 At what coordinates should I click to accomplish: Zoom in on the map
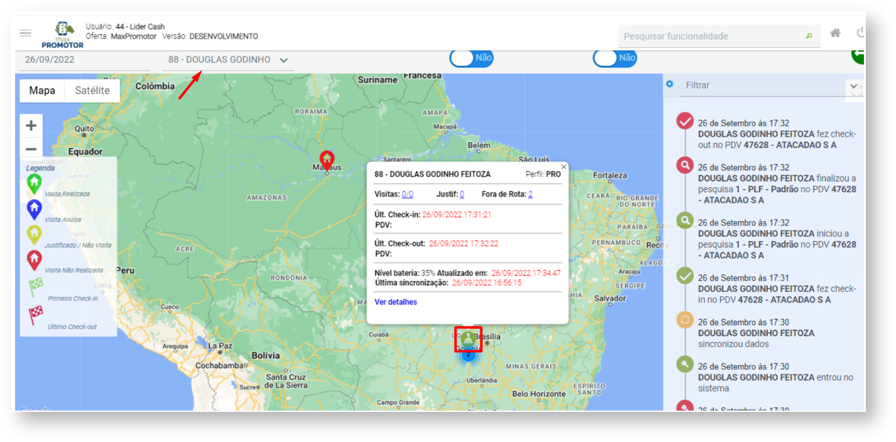31,126
